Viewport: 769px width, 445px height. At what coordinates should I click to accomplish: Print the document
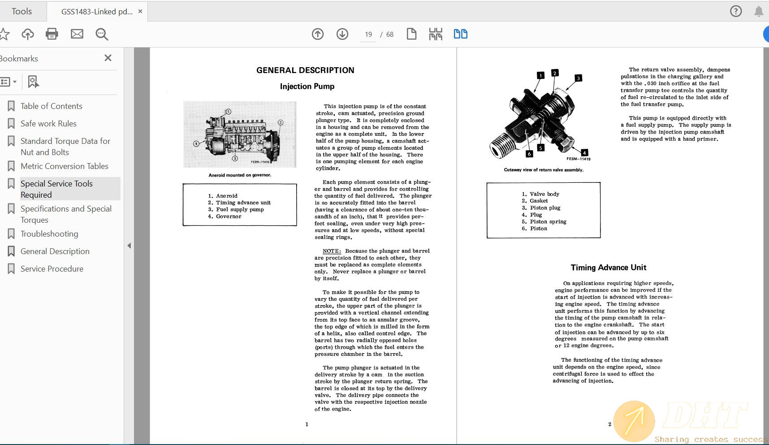(x=52, y=34)
